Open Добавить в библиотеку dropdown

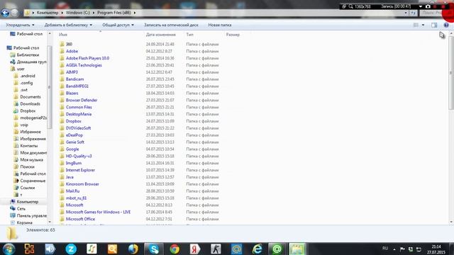tap(68, 25)
